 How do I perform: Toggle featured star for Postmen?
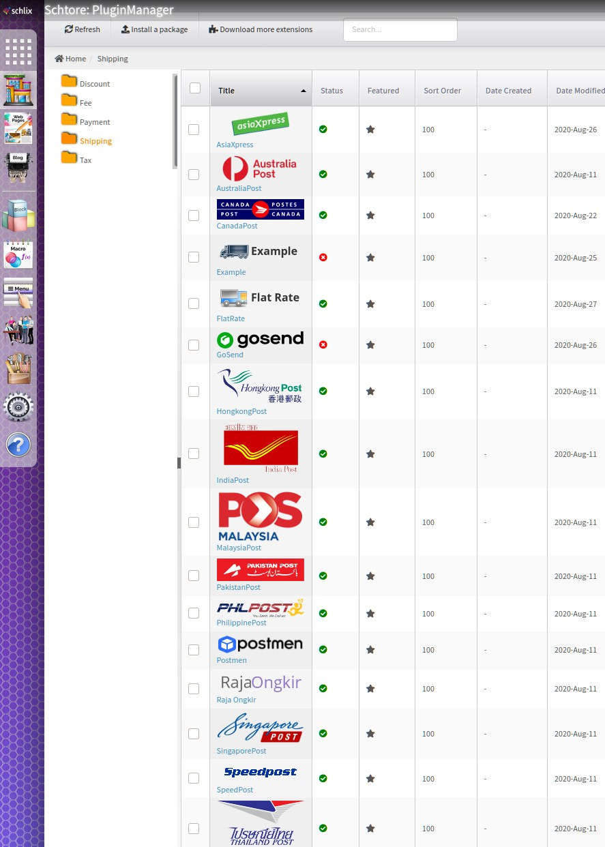click(x=370, y=650)
